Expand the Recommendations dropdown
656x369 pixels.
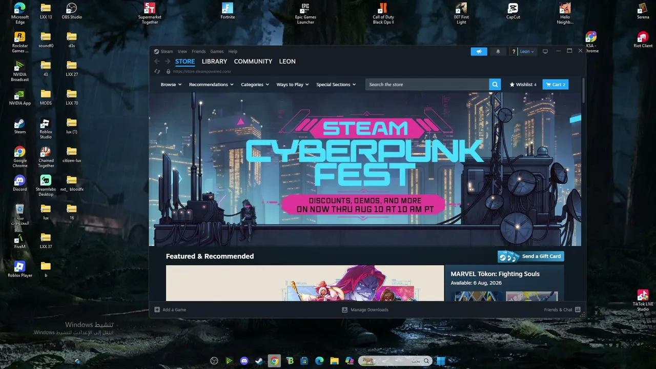tap(211, 85)
